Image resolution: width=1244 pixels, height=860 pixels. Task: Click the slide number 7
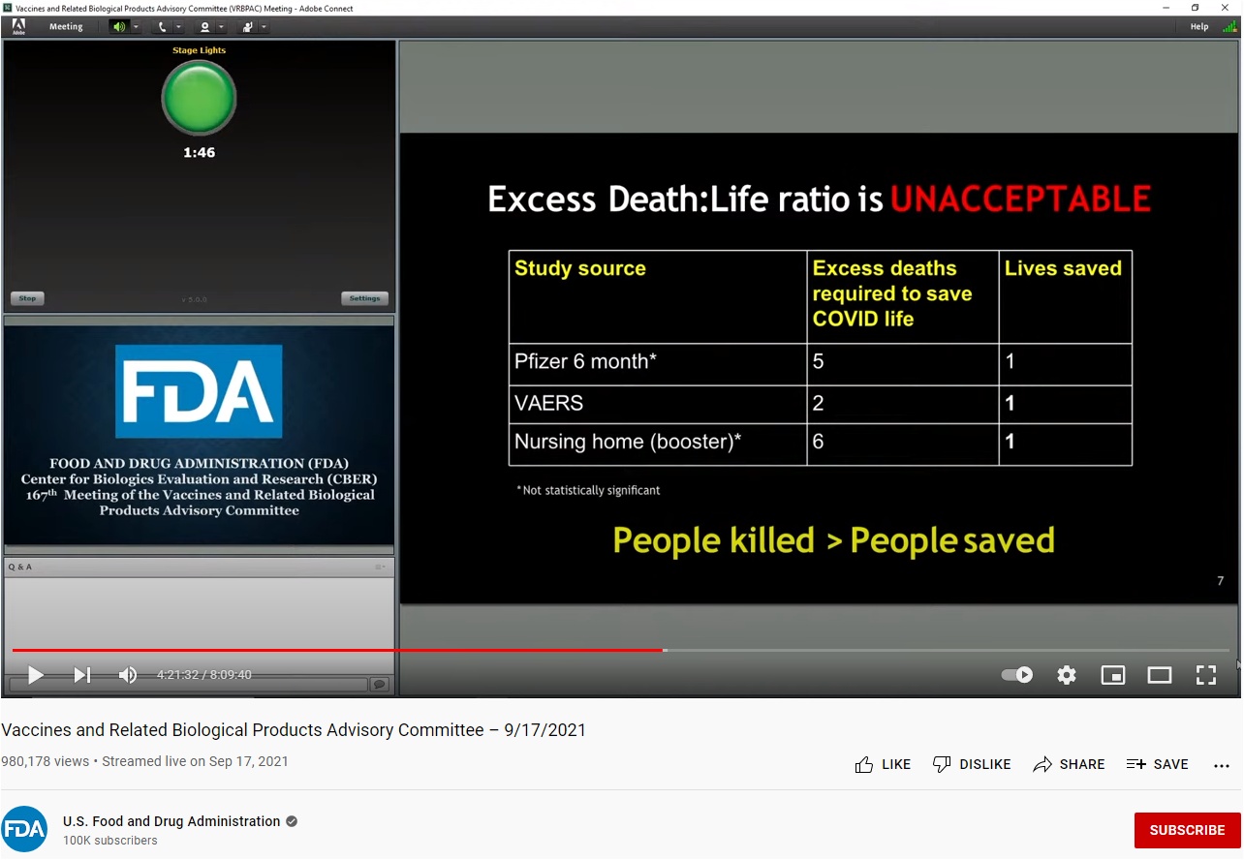pos(1220,581)
